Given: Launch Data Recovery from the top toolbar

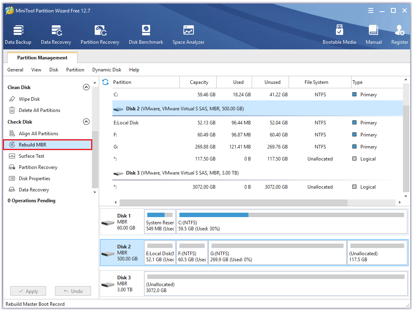Looking at the screenshot, I should click(56, 35).
